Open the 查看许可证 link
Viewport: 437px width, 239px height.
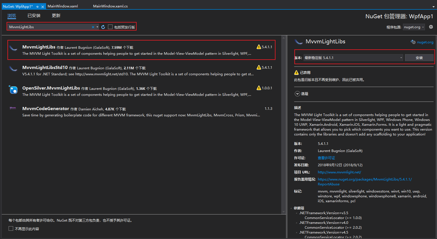click(326, 158)
